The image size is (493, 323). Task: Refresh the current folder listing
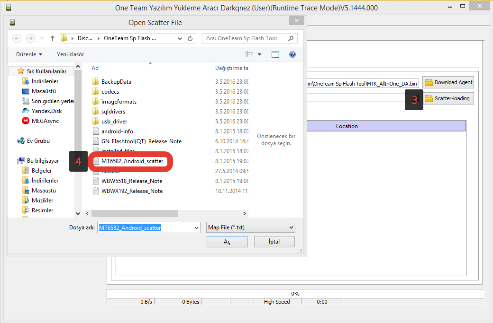(191, 38)
